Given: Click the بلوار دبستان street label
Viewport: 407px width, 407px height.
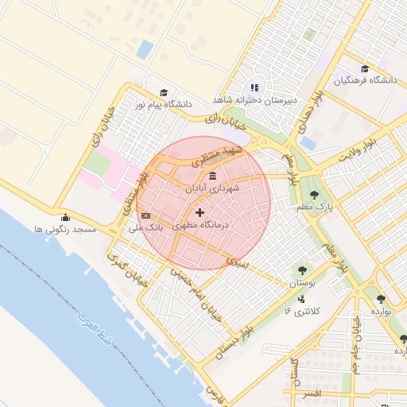Looking at the screenshot, I should coord(235,343).
